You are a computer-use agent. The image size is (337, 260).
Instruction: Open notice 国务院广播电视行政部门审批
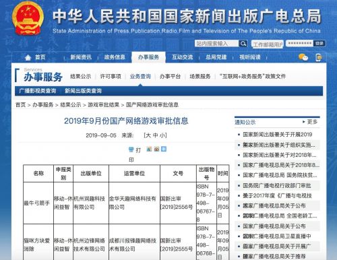click(277, 186)
